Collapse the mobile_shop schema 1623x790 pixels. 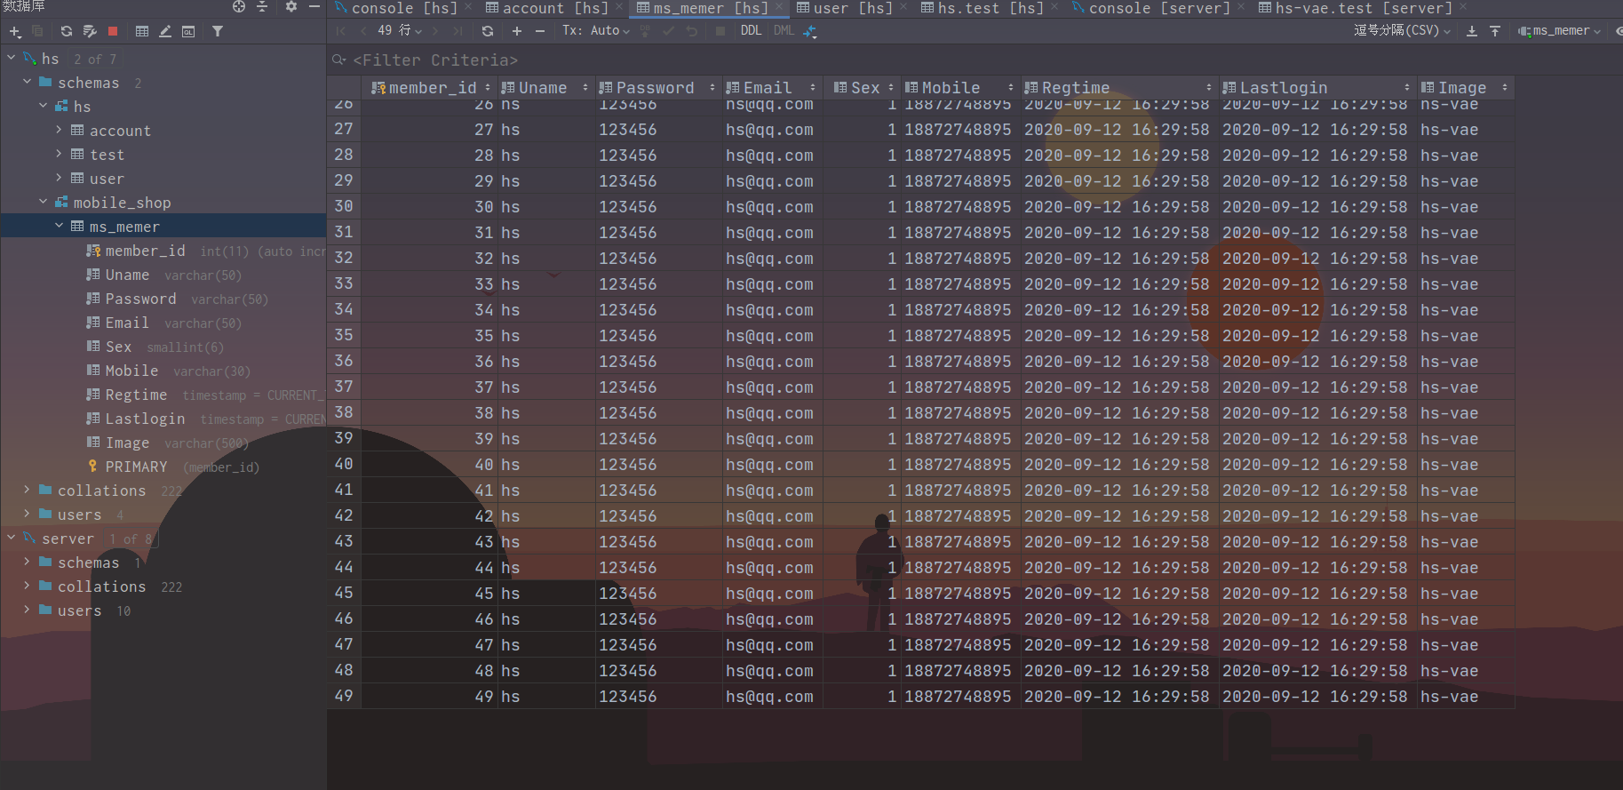(43, 202)
